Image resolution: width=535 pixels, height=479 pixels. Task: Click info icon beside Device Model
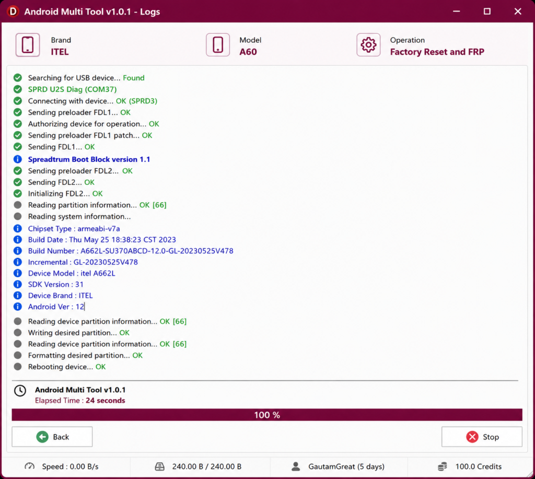tap(18, 273)
